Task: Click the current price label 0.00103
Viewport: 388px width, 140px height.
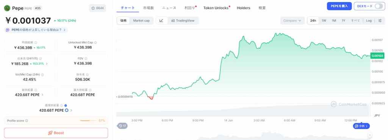Action: (x=377, y=56)
